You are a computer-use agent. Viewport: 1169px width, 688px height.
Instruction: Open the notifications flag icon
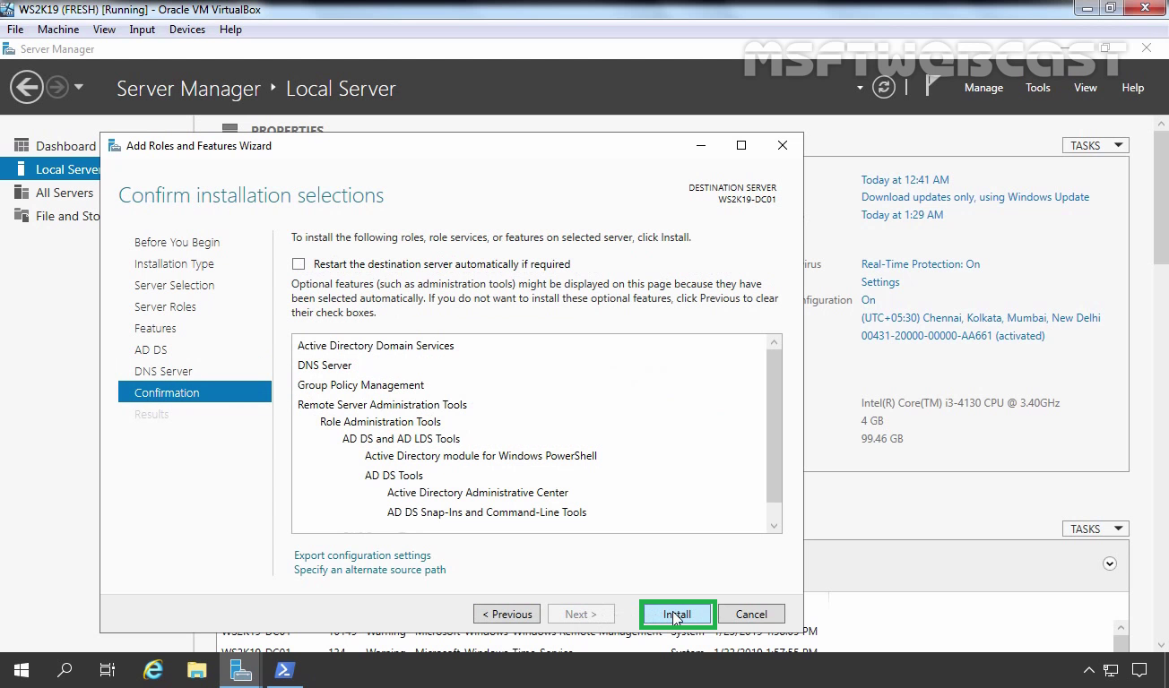[932, 86]
